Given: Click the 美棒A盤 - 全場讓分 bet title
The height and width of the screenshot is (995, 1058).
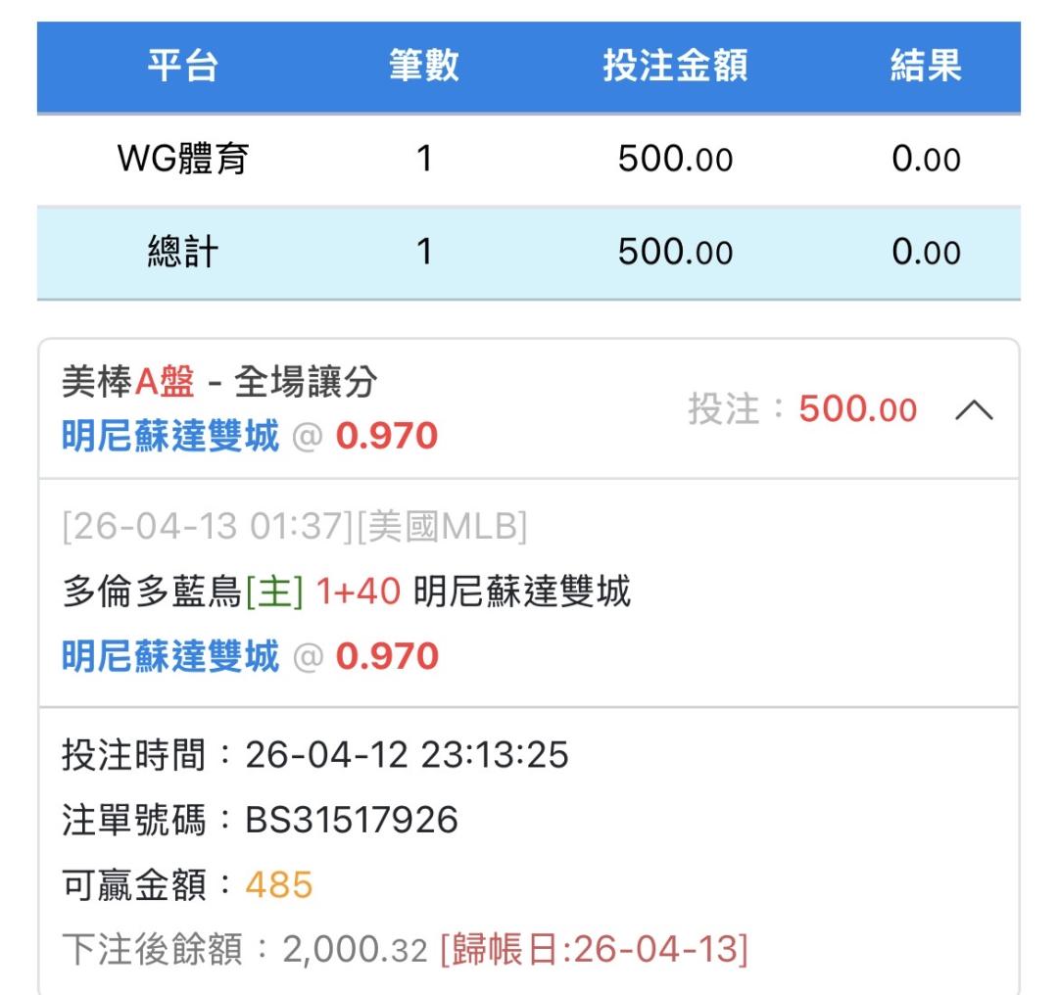Looking at the screenshot, I should point(218,384).
